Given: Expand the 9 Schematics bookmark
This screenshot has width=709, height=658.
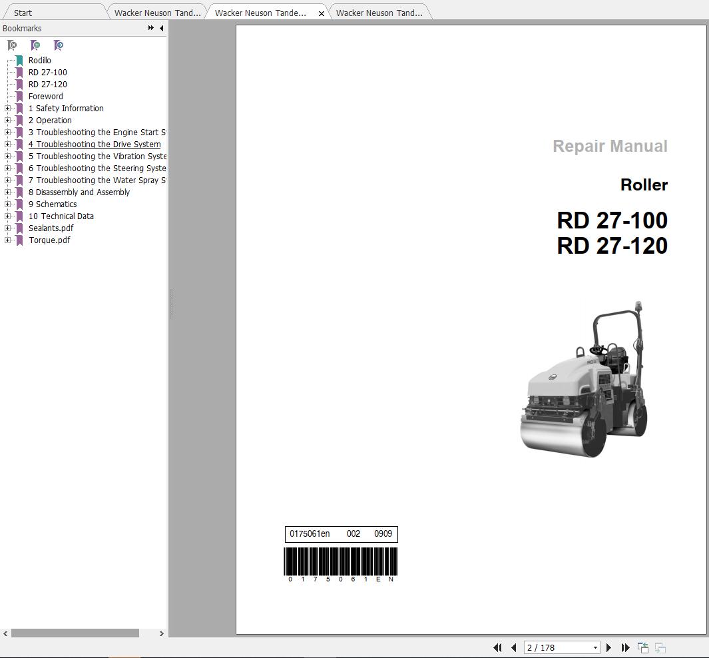Looking at the screenshot, I should tap(7, 204).
